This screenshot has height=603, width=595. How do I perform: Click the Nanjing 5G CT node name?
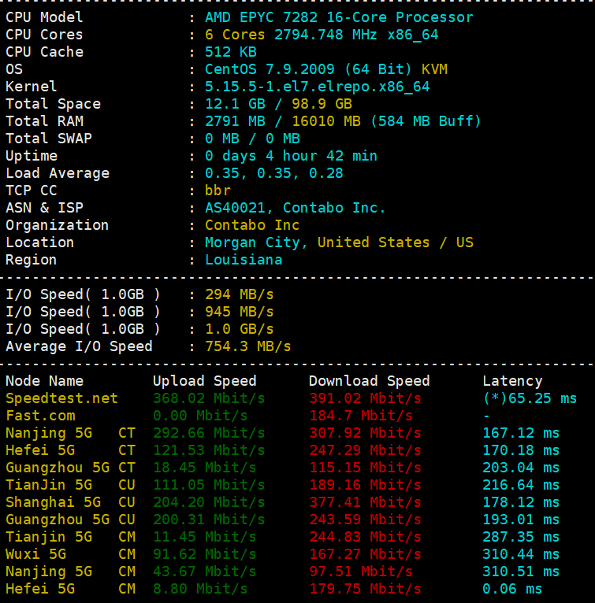(70, 433)
